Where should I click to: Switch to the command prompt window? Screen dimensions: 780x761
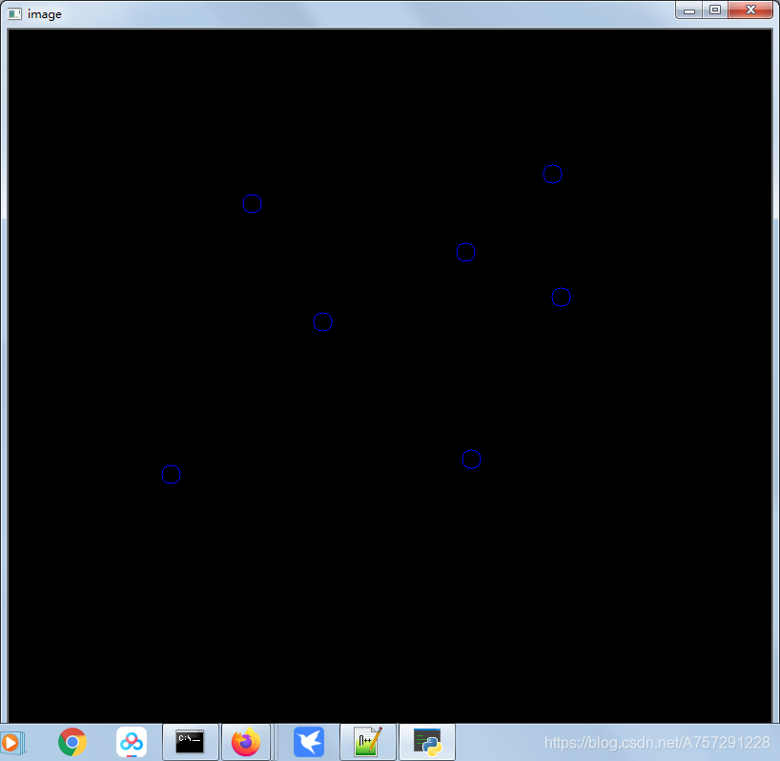point(190,742)
